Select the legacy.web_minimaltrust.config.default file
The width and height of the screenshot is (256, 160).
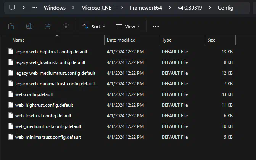(x=55, y=83)
